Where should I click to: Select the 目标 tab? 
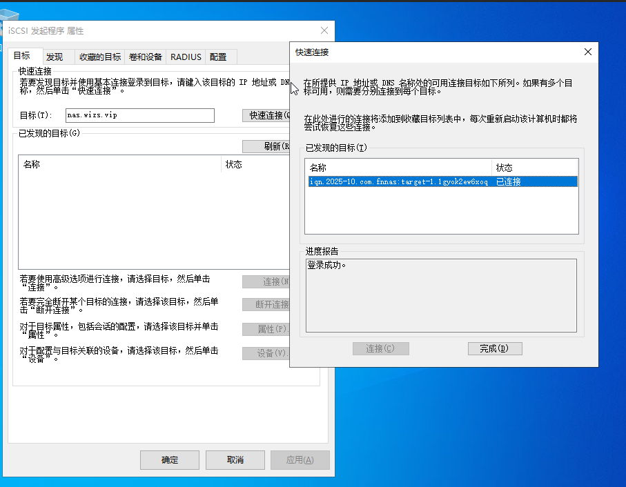point(22,56)
